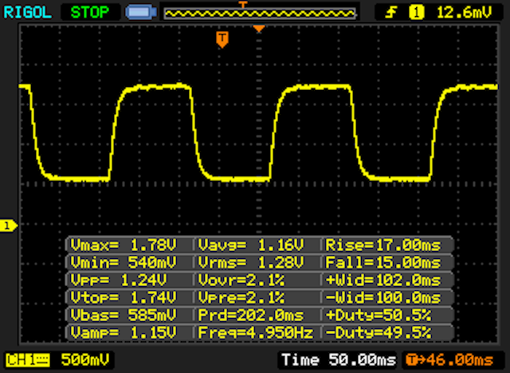The height and width of the screenshot is (373, 510).
Task: Click the 46.00ms trigger offset readout
Action: pos(450,360)
